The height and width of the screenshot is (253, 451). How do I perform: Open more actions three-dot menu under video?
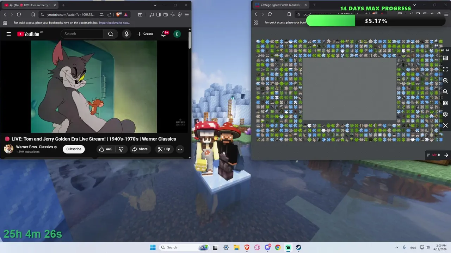(180, 149)
